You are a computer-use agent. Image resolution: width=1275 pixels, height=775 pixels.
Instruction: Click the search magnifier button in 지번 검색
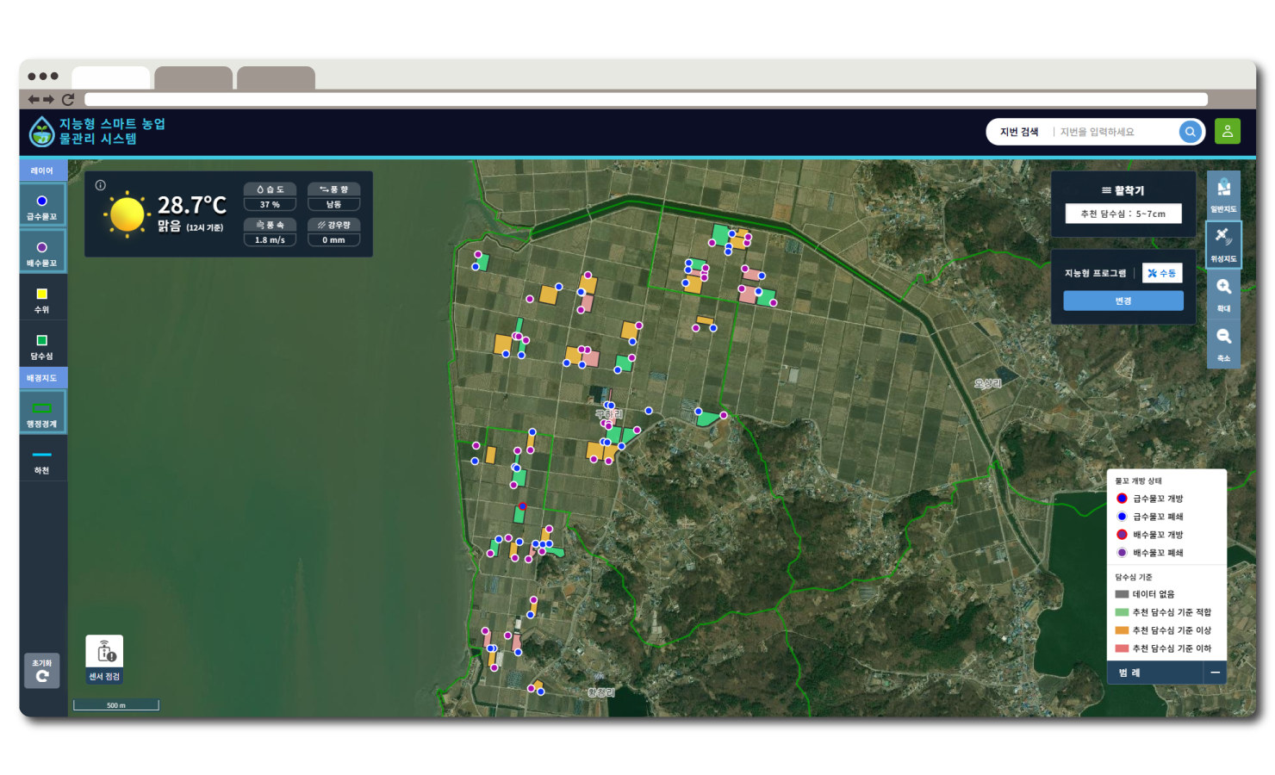pos(1190,132)
